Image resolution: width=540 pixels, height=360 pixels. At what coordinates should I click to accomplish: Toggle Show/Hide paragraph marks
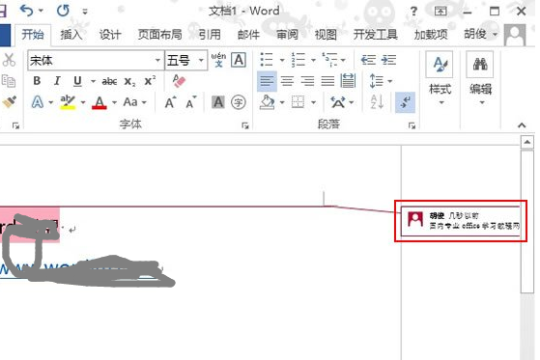click(x=405, y=102)
